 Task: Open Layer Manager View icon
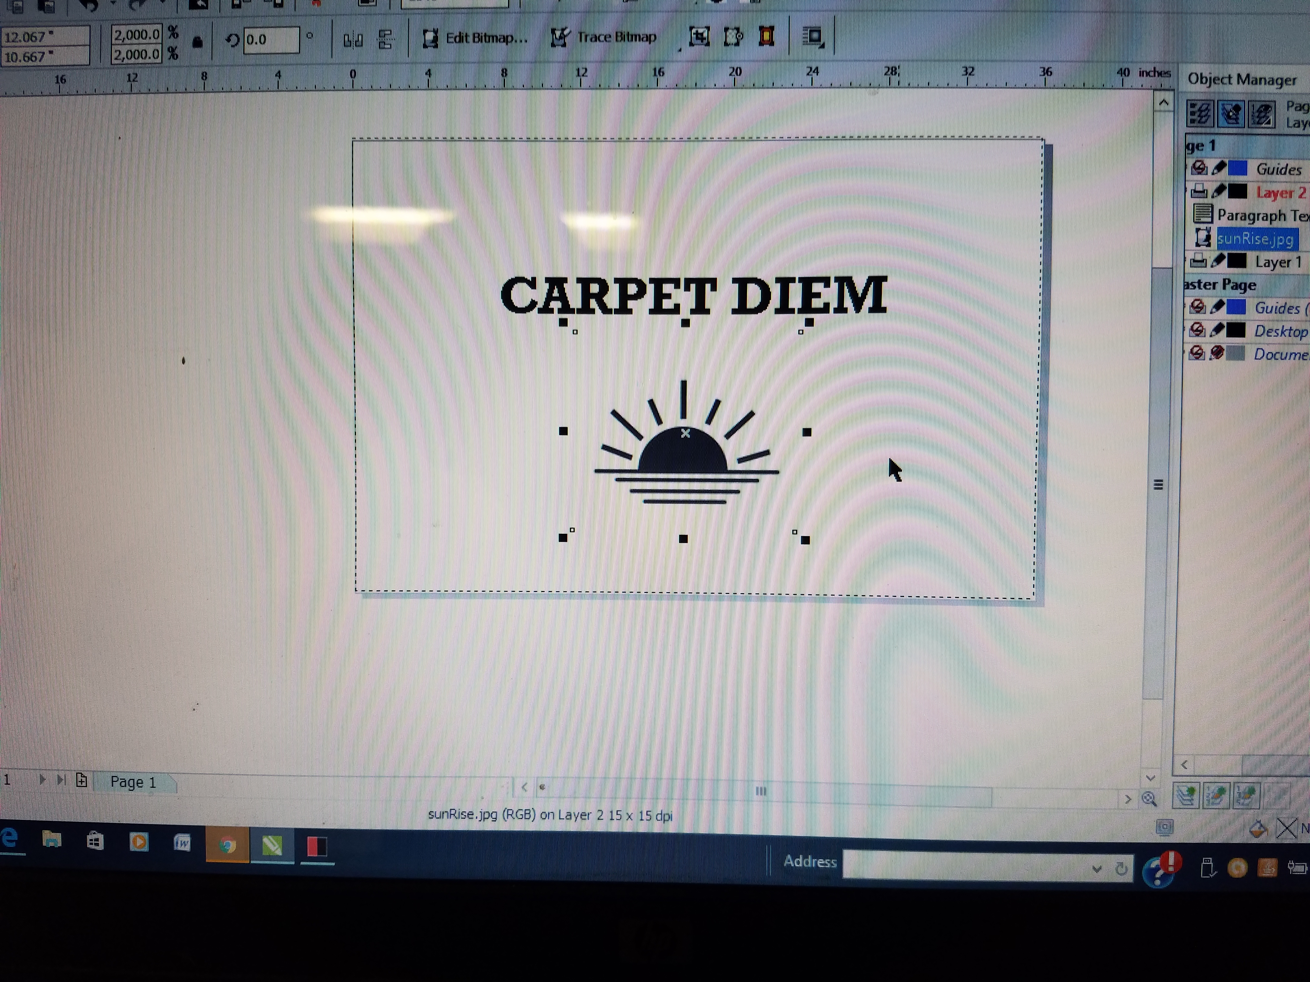click(x=1262, y=114)
